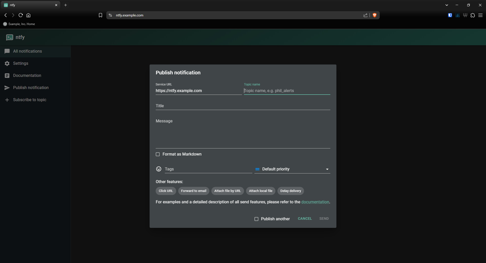Click the browser reload icon
The image size is (486, 263).
21,15
